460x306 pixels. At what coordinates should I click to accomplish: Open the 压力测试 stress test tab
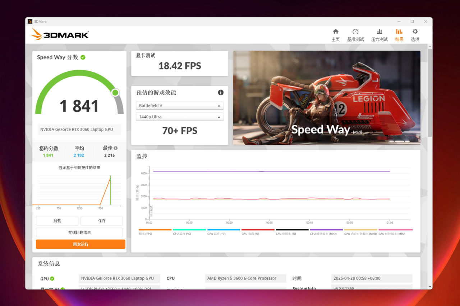pos(379,35)
